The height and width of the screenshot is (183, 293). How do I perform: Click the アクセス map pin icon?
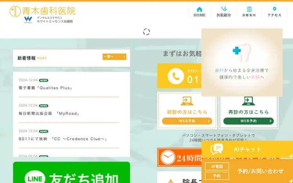(x=275, y=9)
